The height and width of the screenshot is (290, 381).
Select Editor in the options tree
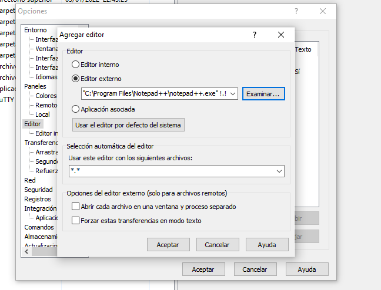click(x=33, y=124)
